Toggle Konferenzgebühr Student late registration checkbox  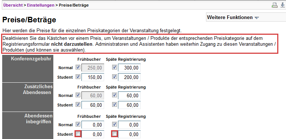point(114,77)
